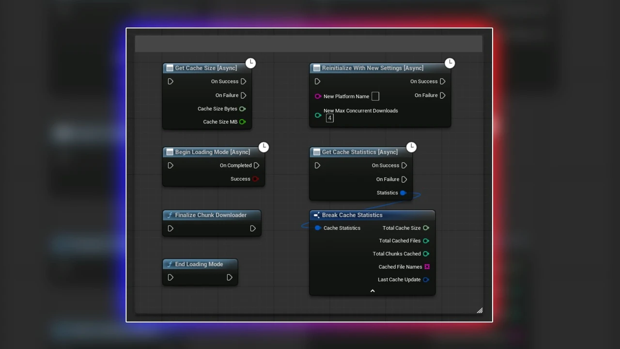The image size is (620, 349).
Task: Click the Cache Size MB output pin
Action: (x=243, y=122)
